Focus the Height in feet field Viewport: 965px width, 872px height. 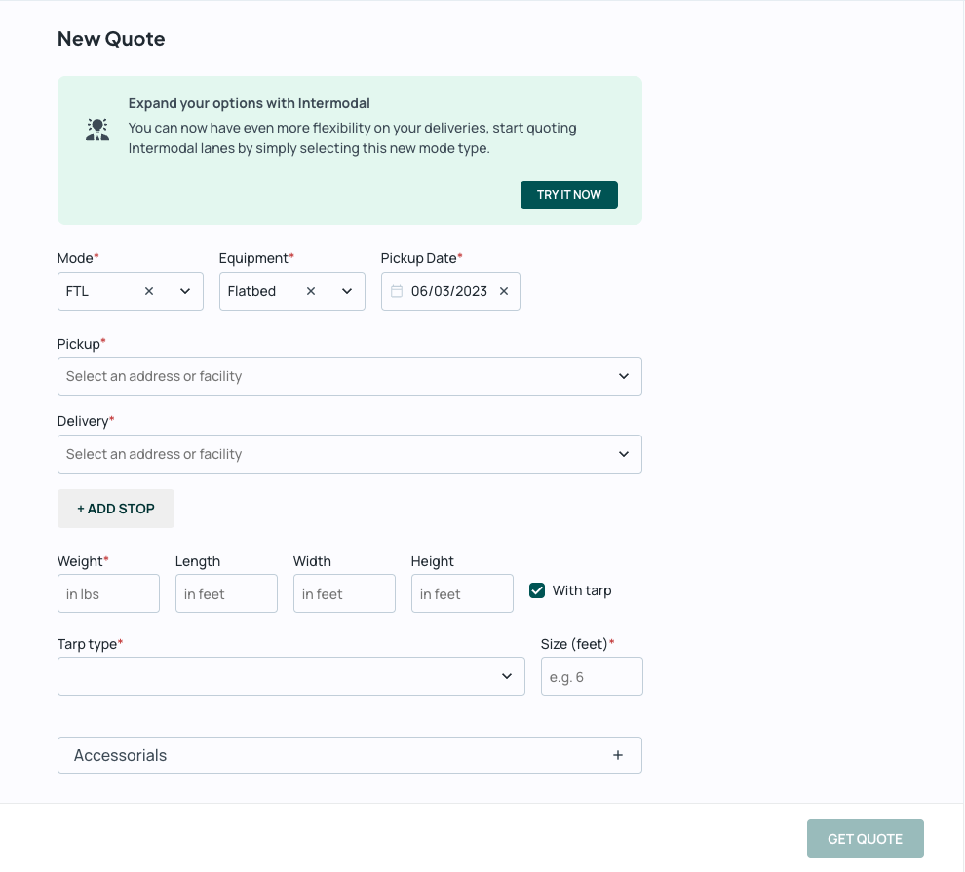[462, 593]
